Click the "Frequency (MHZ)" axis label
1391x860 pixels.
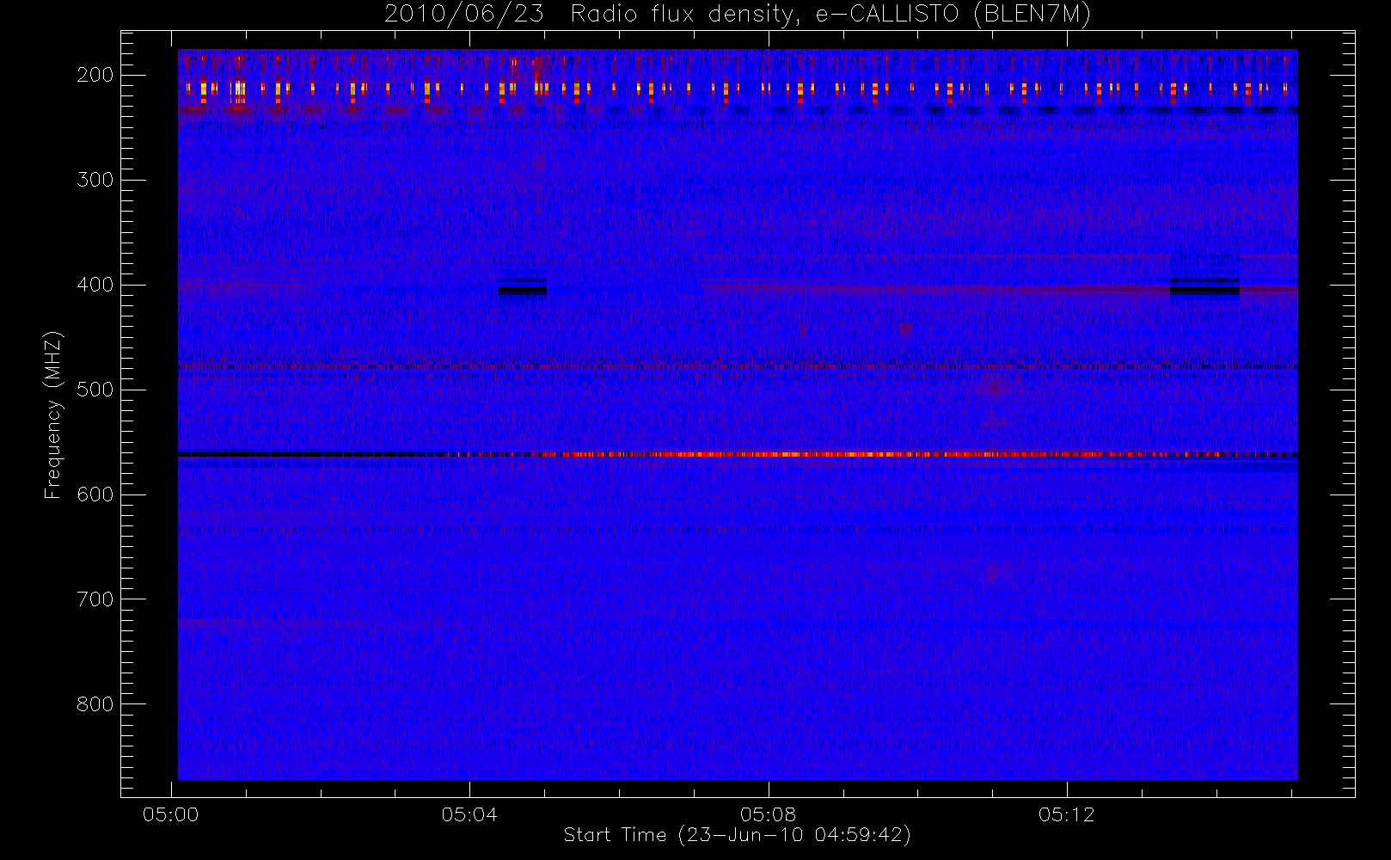point(53,415)
